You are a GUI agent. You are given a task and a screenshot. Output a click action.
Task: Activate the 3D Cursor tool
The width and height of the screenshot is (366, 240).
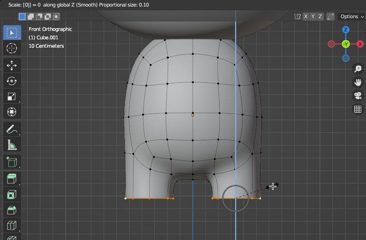tap(12, 48)
